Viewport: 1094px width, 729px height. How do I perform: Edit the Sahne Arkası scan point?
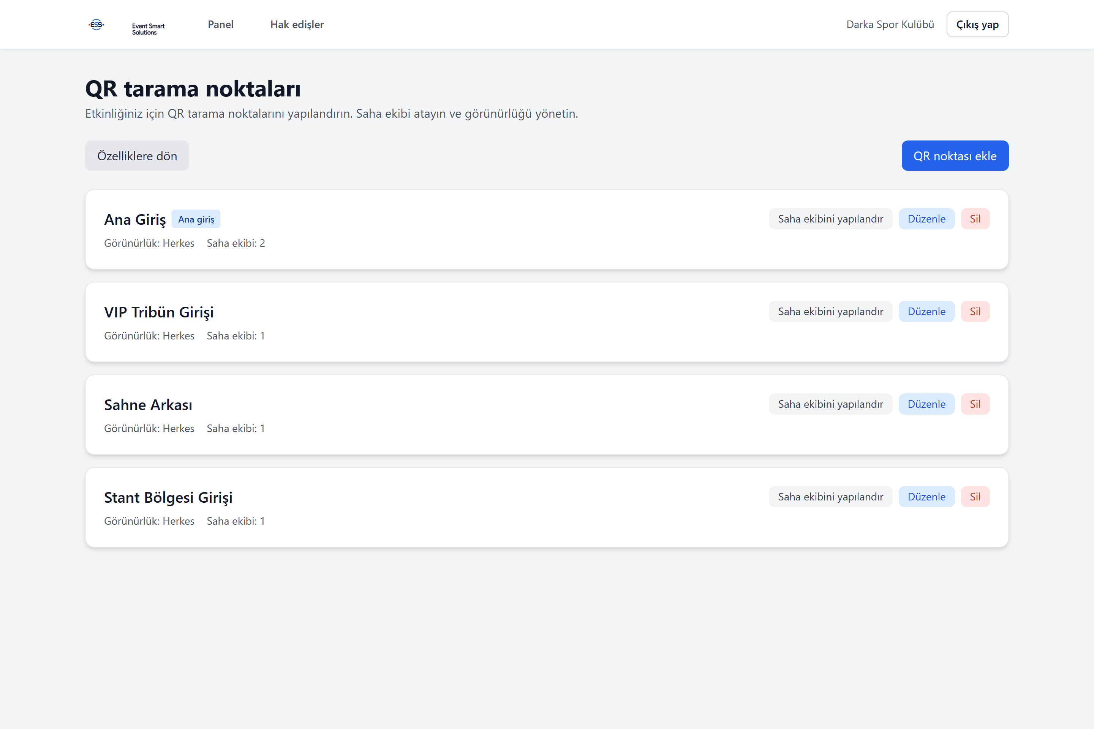pos(926,404)
